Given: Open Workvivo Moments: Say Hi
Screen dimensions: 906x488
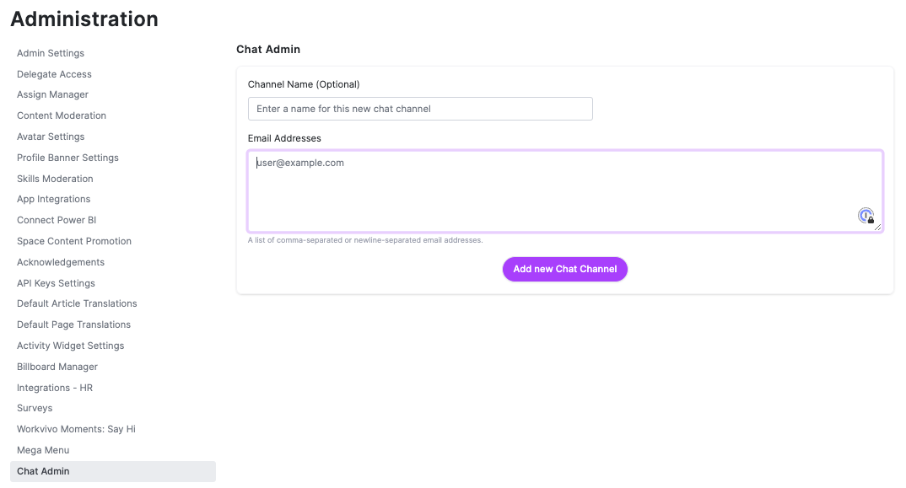Looking at the screenshot, I should pyautogui.click(x=76, y=429).
